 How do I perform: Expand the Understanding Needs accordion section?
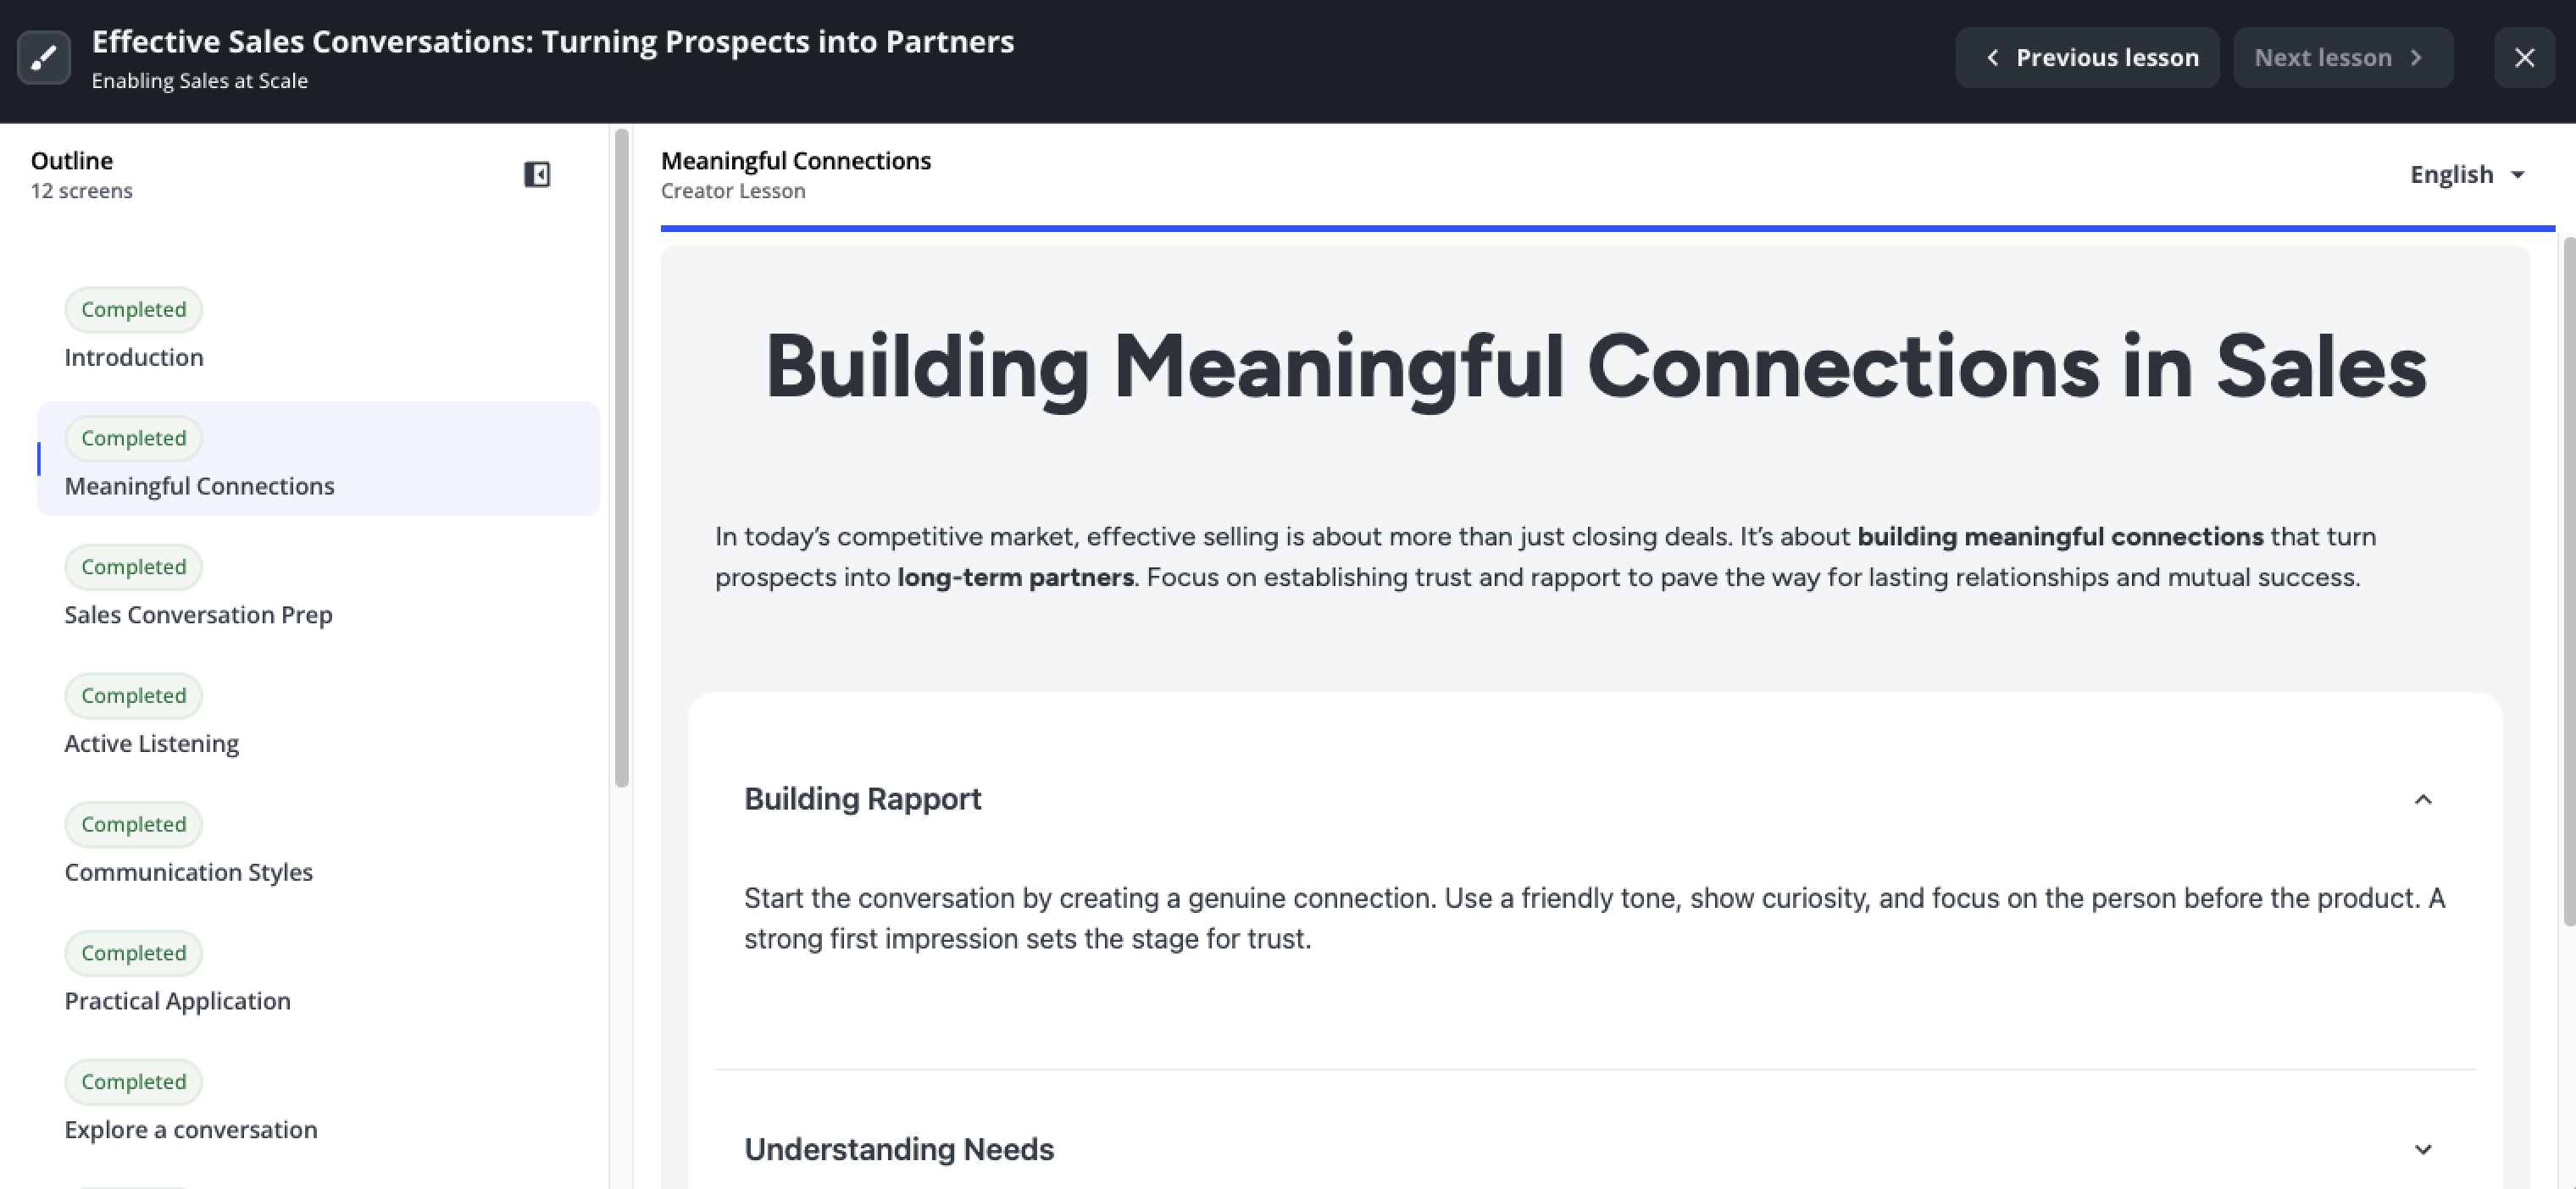(x=2422, y=1149)
